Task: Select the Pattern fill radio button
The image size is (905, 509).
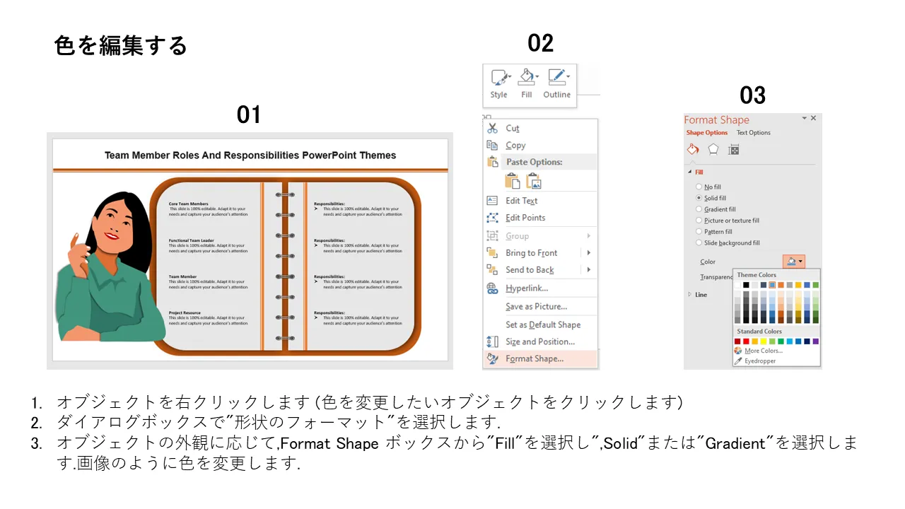Action: pos(699,232)
